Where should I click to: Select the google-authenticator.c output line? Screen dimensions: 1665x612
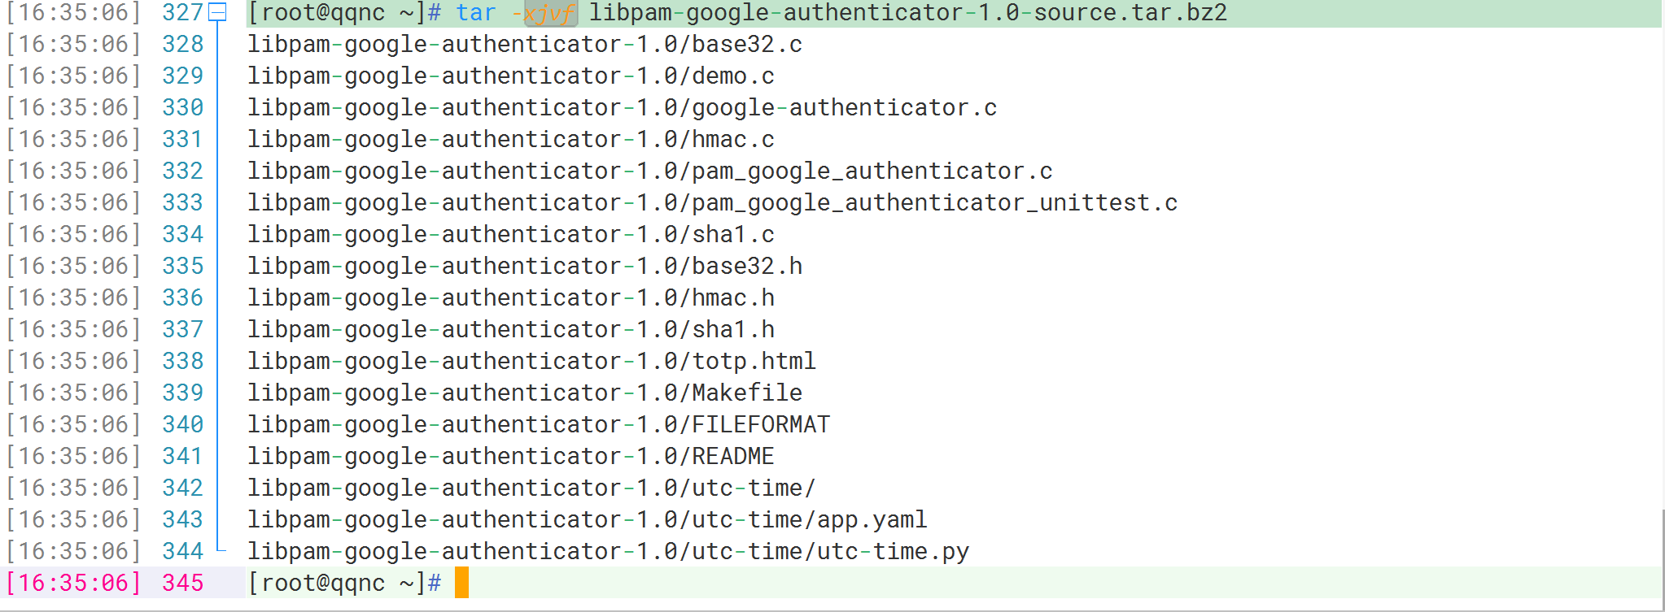(x=623, y=108)
